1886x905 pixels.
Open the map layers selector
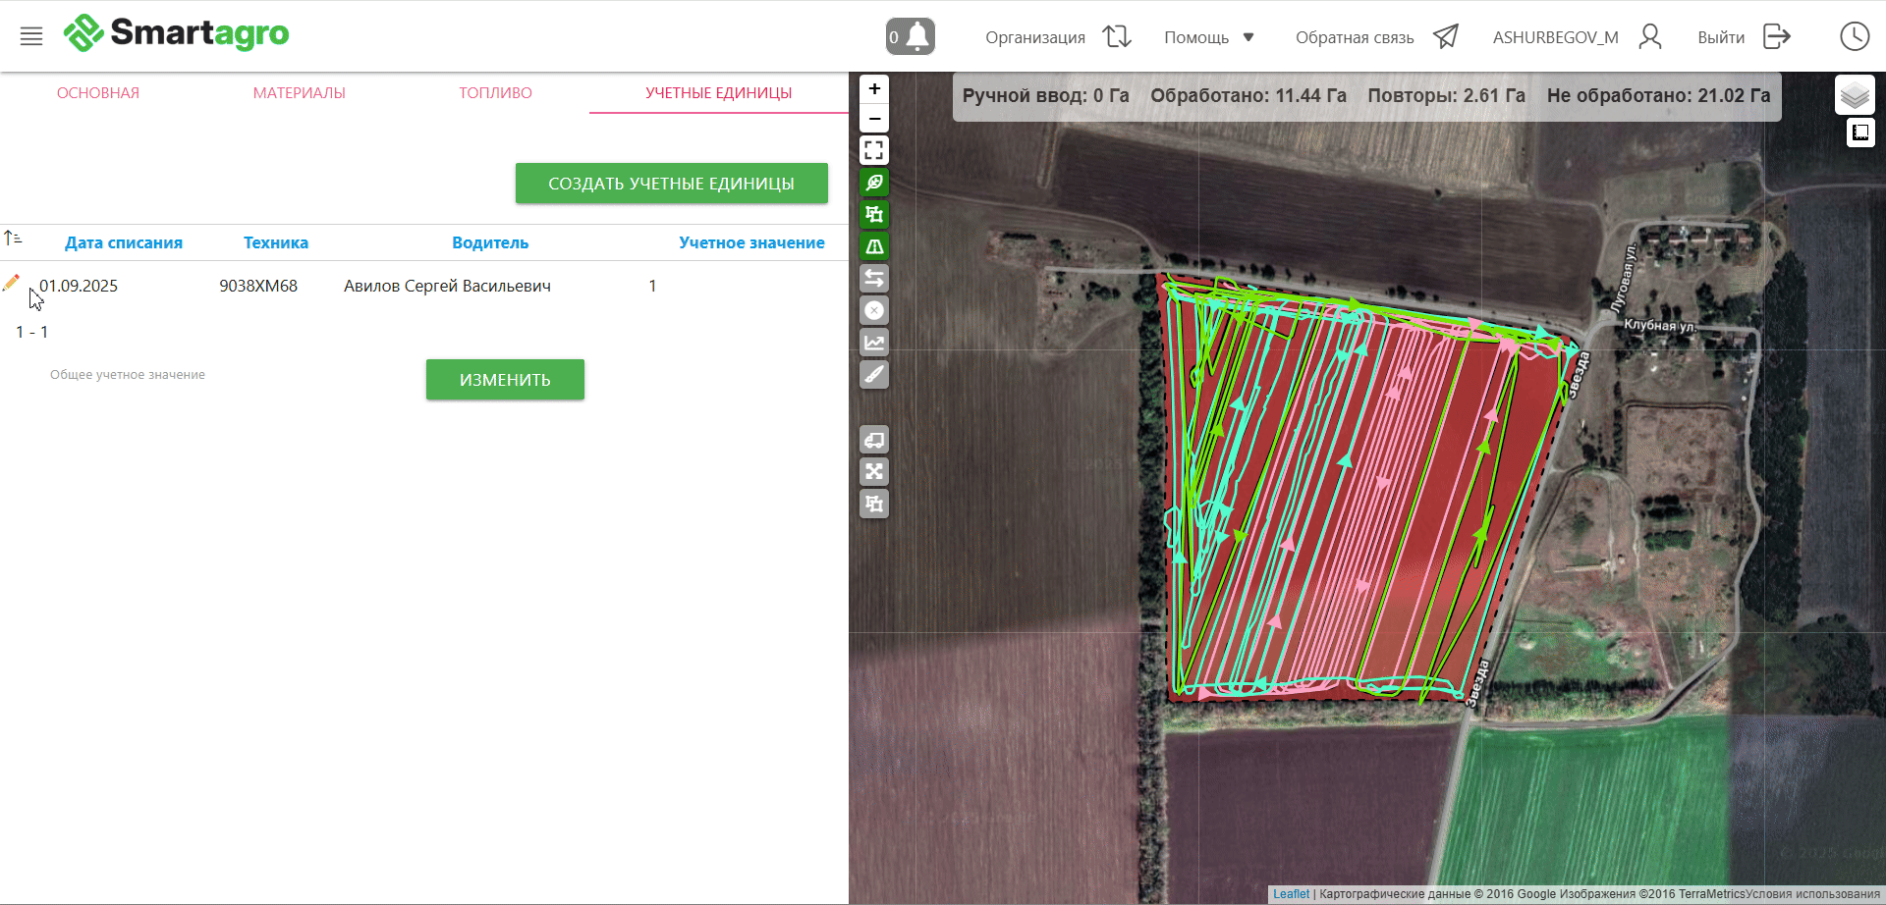coord(1855,95)
